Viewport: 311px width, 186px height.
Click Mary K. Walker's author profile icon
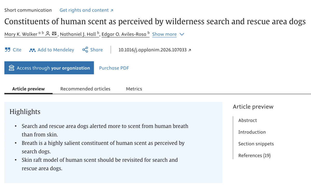point(48,34)
